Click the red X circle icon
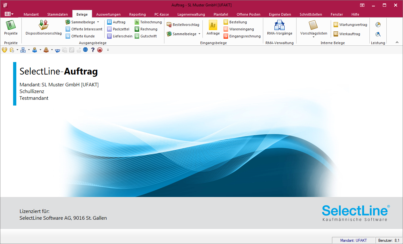403x244 pixels. tap(100, 50)
